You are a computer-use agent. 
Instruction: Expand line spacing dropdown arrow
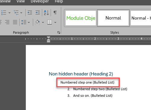click(29, 22)
